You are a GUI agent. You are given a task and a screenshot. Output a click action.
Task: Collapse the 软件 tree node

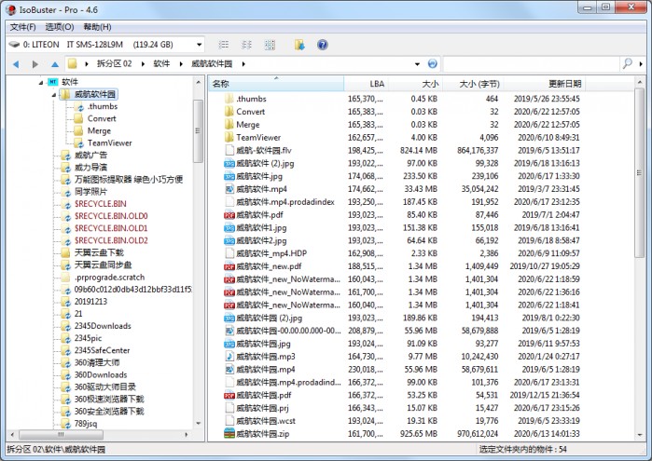click(x=41, y=82)
